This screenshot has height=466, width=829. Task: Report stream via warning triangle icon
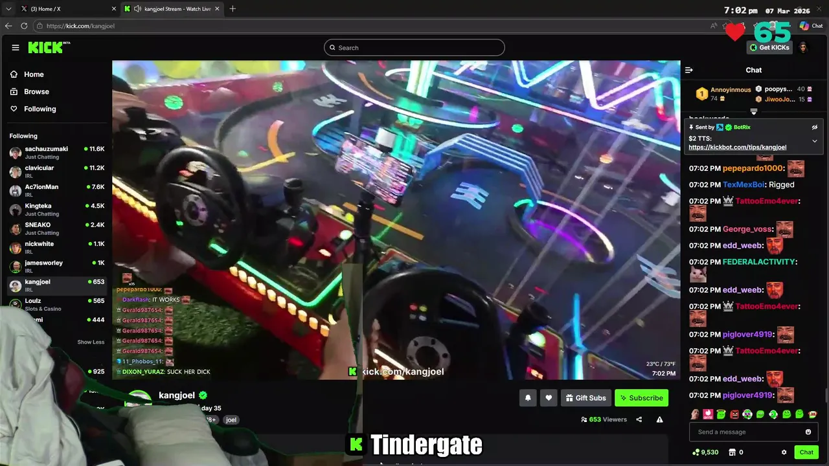[659, 419]
